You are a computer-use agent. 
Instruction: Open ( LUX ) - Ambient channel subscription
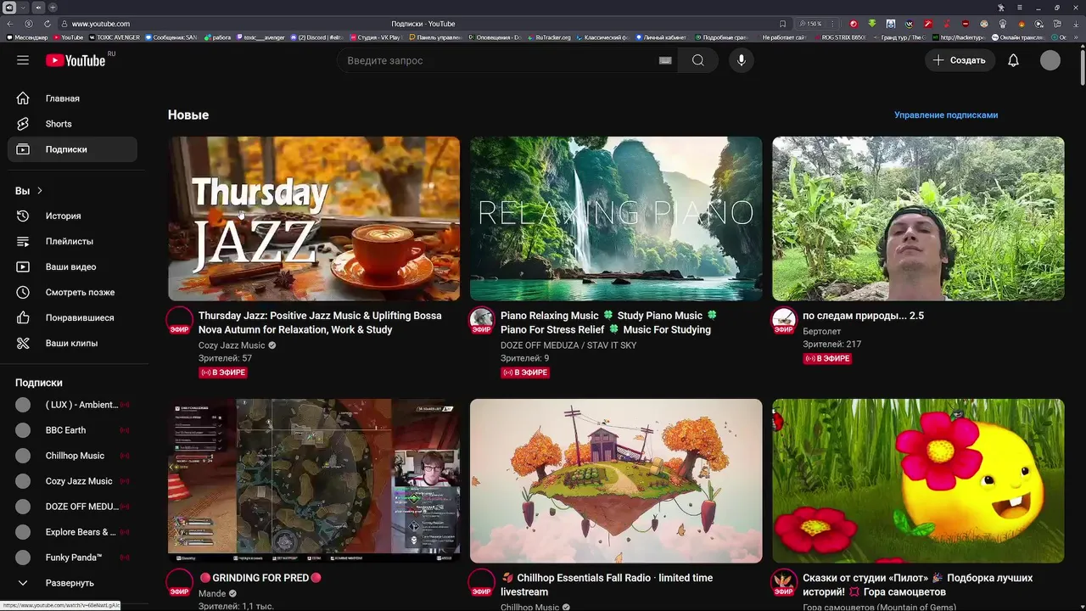coord(73,405)
